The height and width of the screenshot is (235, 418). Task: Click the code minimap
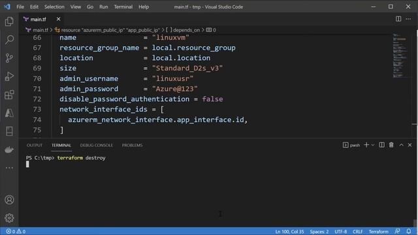(400, 56)
